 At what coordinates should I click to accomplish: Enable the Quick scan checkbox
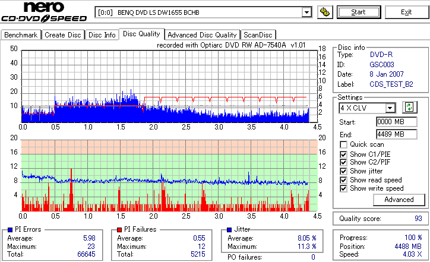click(x=343, y=144)
